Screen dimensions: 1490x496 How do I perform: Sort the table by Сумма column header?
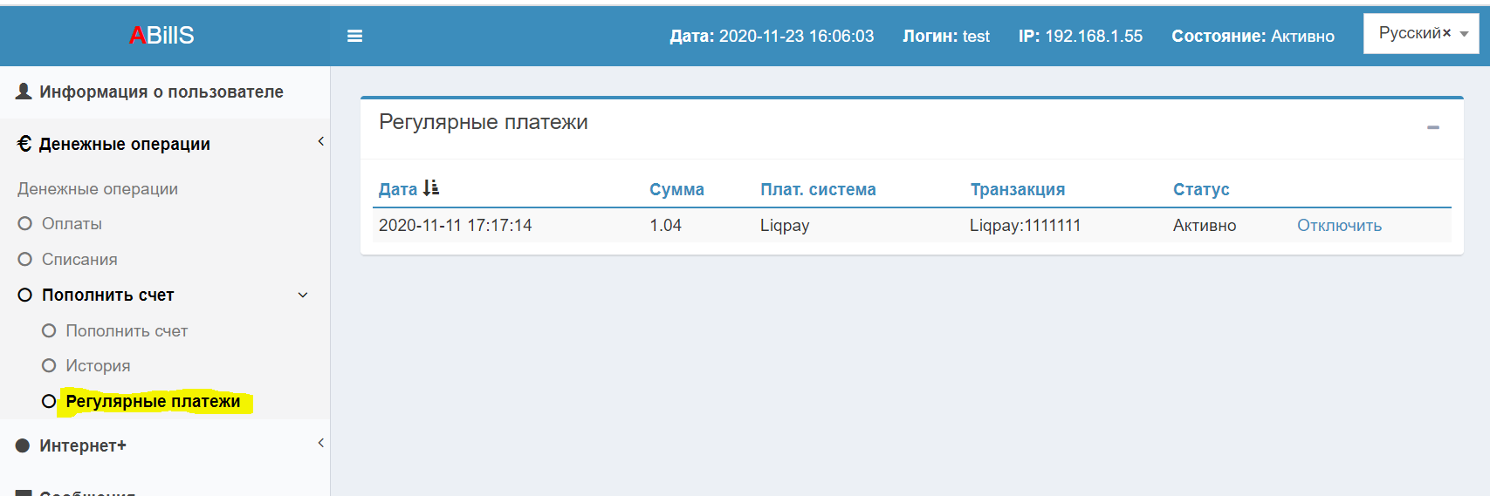[x=676, y=189]
